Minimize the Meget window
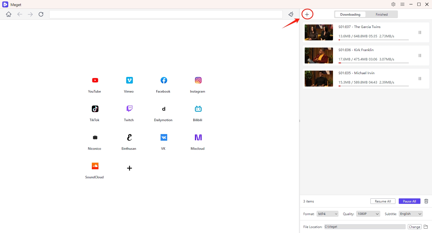432x233 pixels. [411, 4]
